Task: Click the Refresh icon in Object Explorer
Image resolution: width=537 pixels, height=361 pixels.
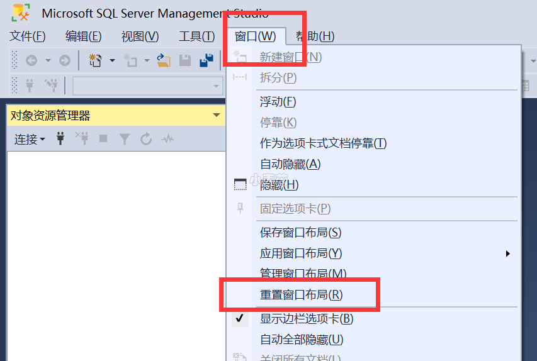Action: click(x=146, y=139)
